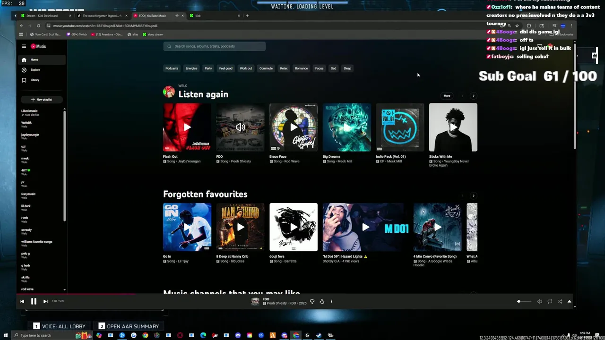Show next items in Forgotten favourites carousel
Screen dimensions: 605x340
(x=473, y=195)
